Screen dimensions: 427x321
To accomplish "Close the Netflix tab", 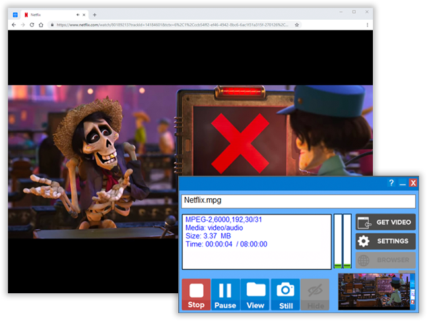I will point(84,15).
